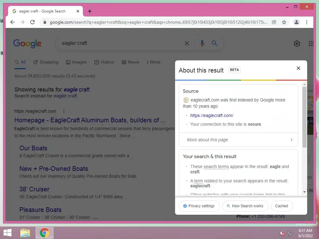Click the dotted 'term' link in panel
This screenshot has height=239, width=319.
198,181
